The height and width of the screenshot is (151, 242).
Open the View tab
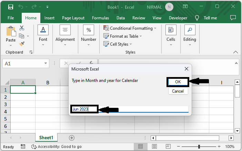(x=157, y=18)
